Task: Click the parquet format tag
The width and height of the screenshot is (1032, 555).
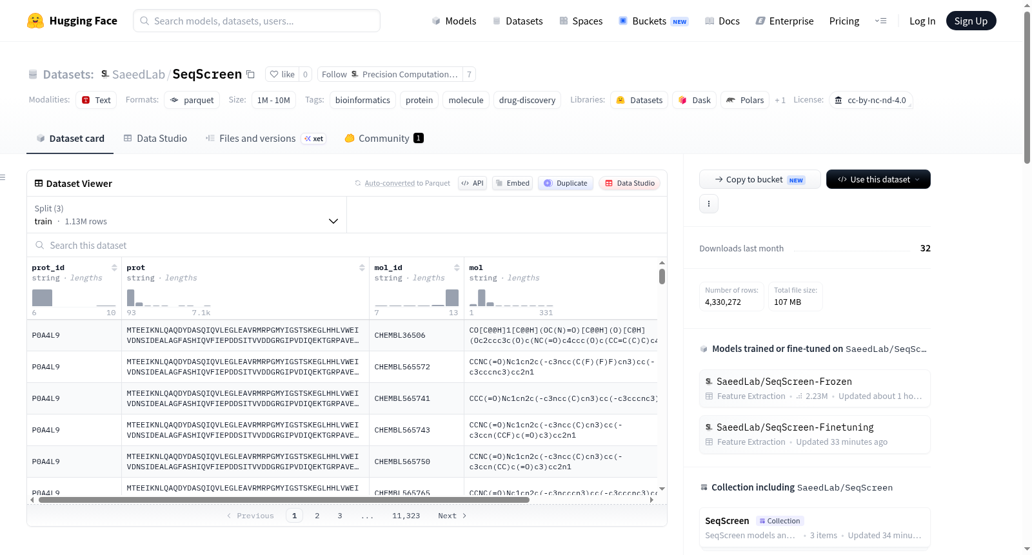Action: (192, 100)
